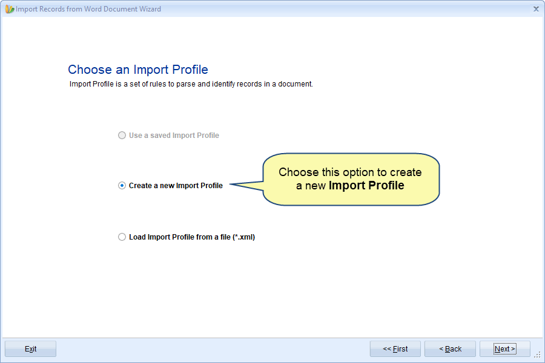Go back with the '< Back' button
Viewport: 545px width, 363px height.
click(450, 348)
